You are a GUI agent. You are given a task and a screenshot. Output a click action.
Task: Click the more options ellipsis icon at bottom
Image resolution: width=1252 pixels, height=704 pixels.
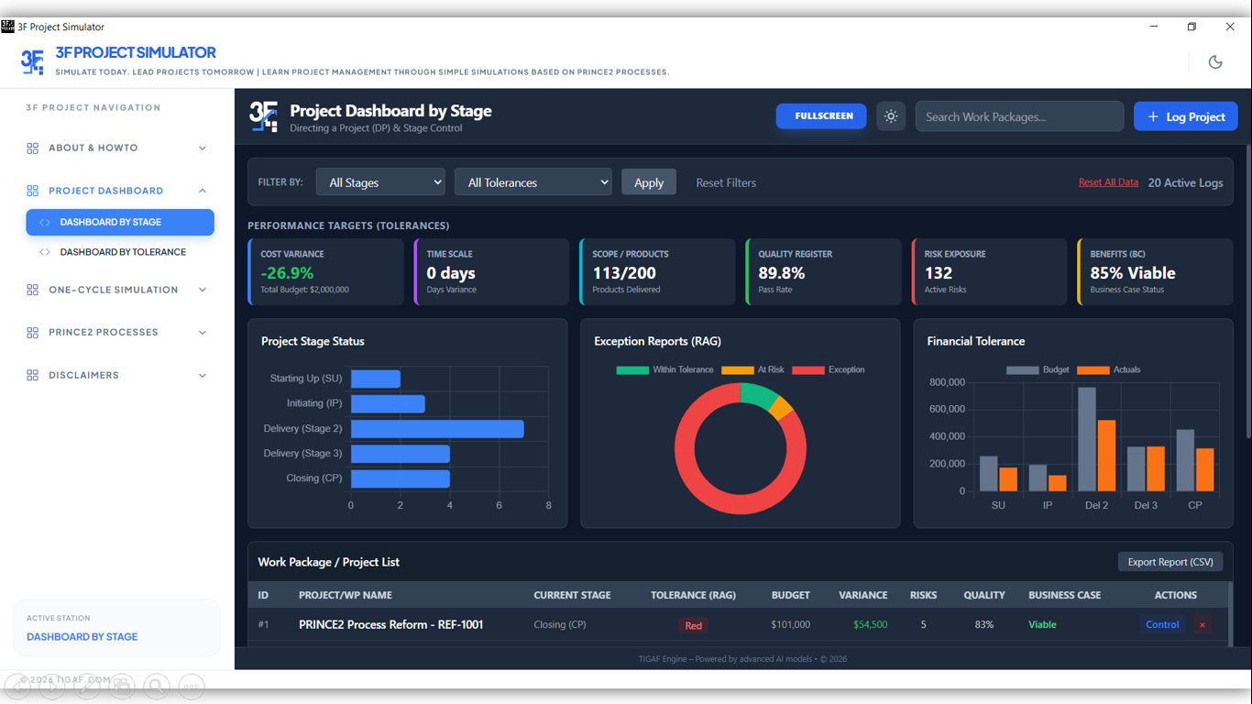pyautogui.click(x=192, y=686)
